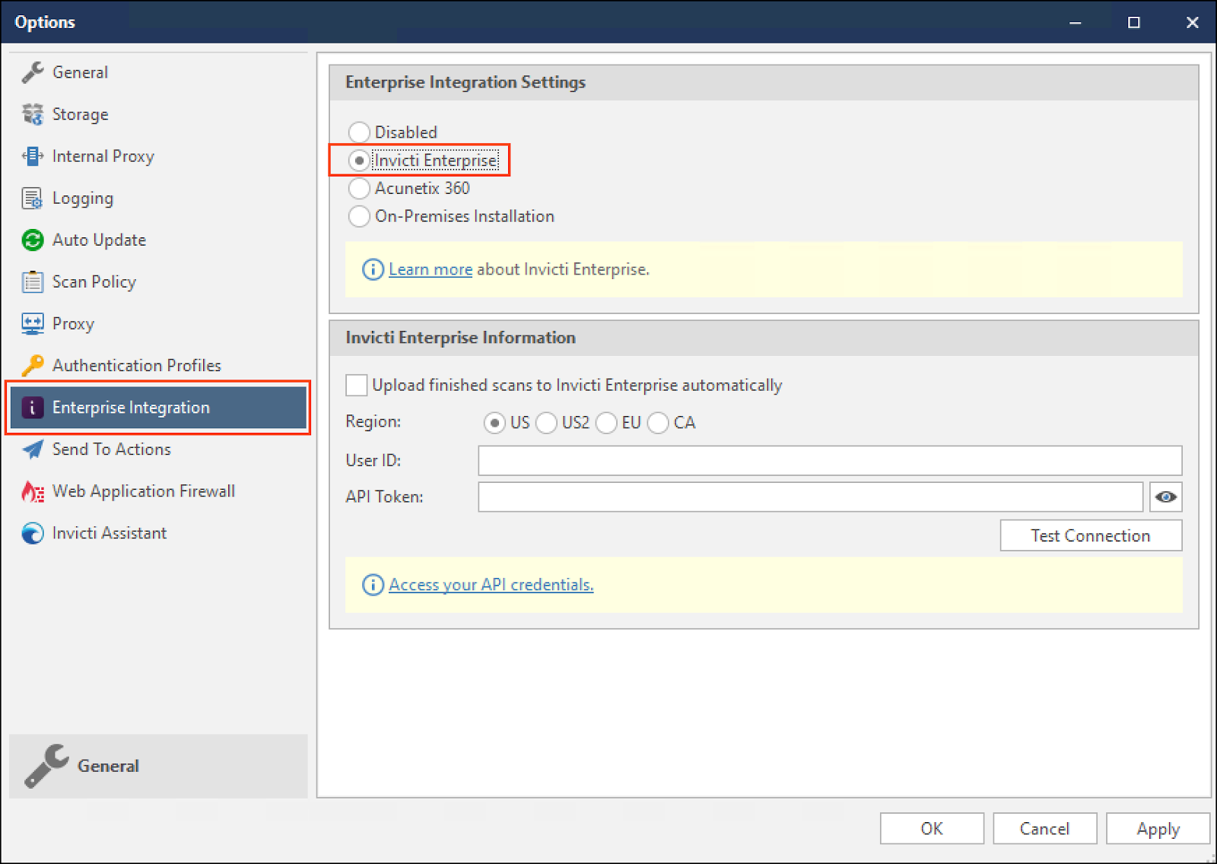Image resolution: width=1217 pixels, height=864 pixels.
Task: Select the Disabled integration option
Action: [x=358, y=132]
